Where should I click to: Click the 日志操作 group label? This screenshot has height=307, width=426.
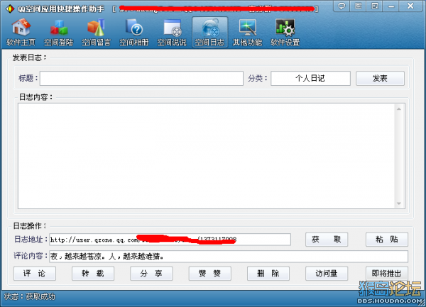30,225
